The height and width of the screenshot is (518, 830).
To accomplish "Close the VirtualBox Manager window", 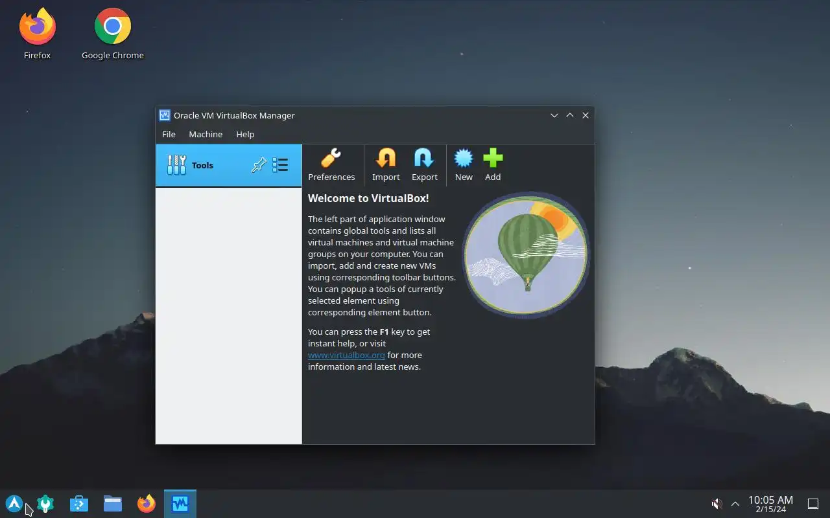I will coord(586,115).
